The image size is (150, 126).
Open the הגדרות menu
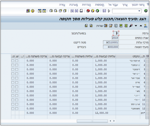click(x=86, y=5)
